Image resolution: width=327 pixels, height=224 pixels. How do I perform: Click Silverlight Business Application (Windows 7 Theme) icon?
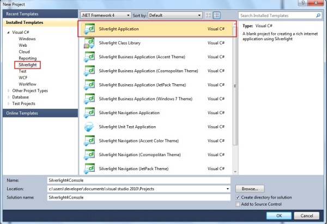click(89, 99)
